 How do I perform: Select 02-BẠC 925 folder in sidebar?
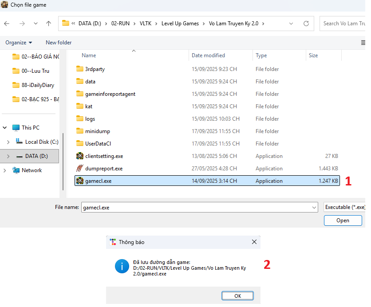36,99
